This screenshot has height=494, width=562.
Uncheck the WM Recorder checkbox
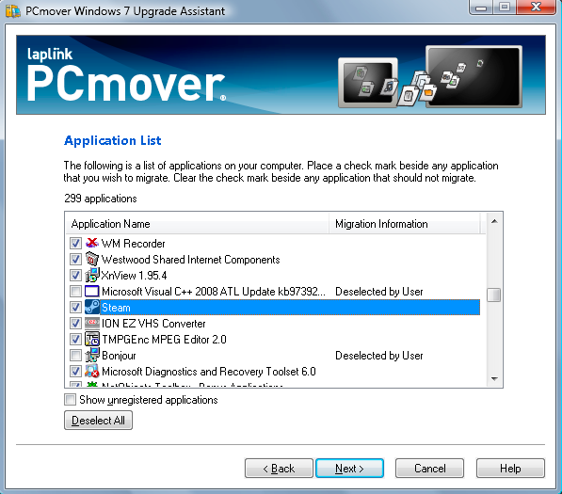75,244
